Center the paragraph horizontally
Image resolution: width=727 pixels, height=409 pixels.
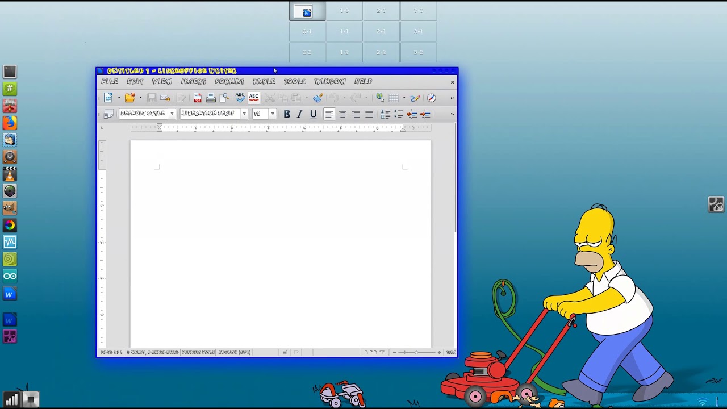tap(342, 114)
